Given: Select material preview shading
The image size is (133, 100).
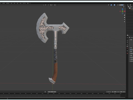Looking at the screenshot, I should (122, 5).
